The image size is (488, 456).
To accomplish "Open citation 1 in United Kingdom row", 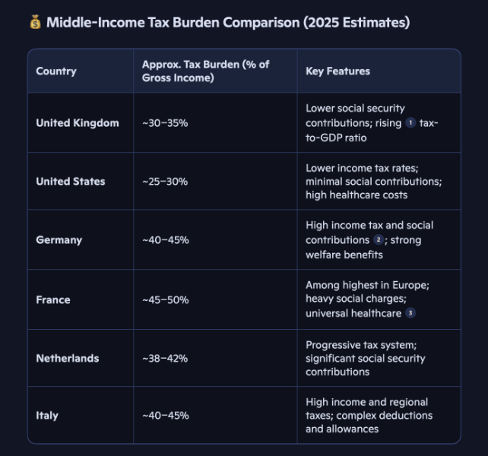I will pos(410,123).
